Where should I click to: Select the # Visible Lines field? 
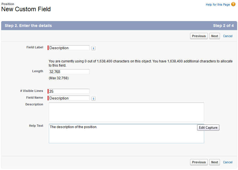(x=69, y=91)
